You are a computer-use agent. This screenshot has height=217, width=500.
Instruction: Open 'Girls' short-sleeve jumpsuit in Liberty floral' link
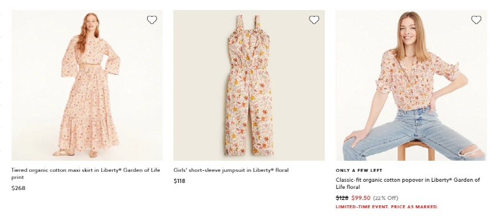point(231,170)
